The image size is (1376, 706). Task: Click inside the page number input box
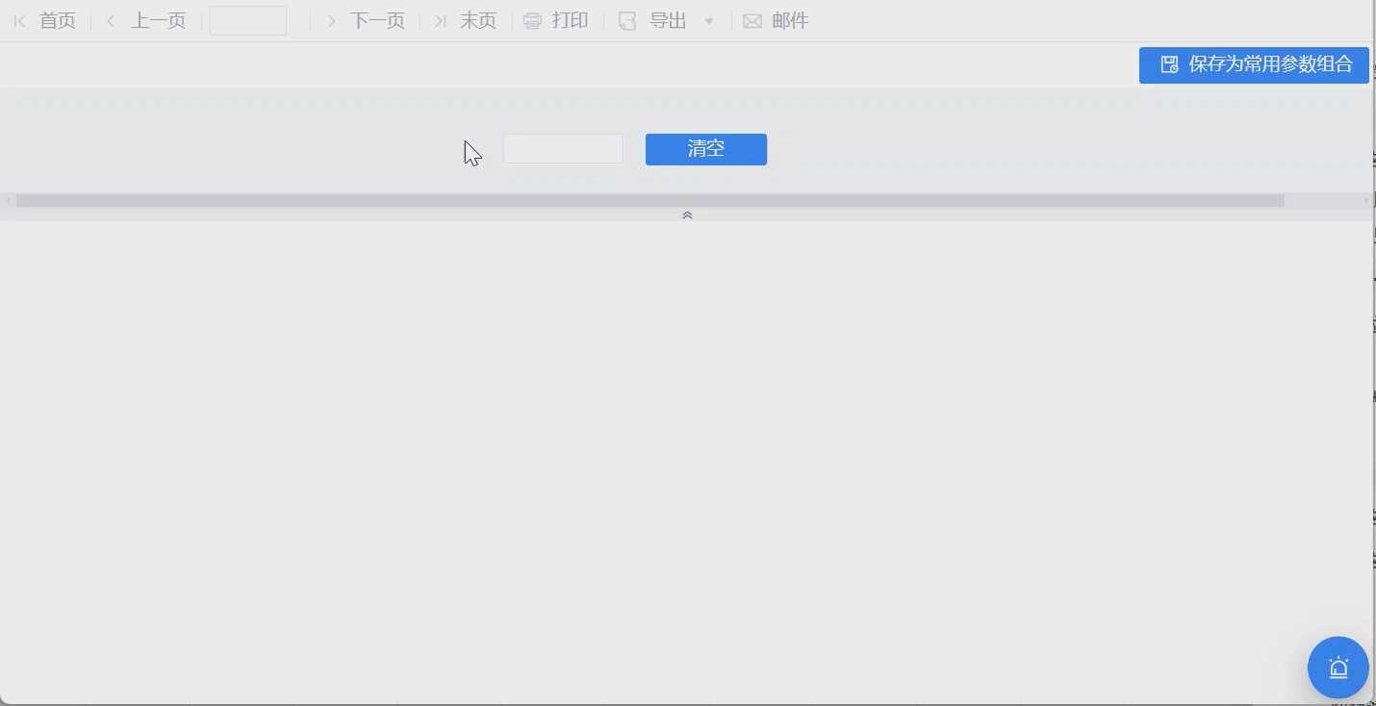click(247, 20)
